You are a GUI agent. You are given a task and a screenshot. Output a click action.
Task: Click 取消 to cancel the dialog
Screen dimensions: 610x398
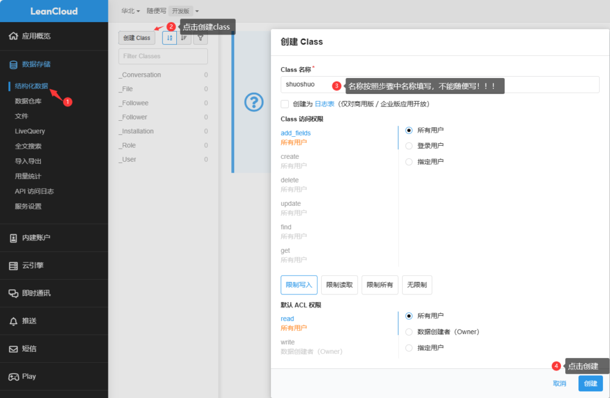(559, 384)
